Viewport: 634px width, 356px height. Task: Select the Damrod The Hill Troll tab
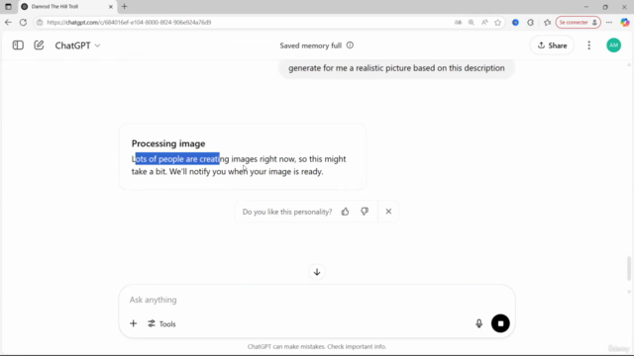pos(67,7)
